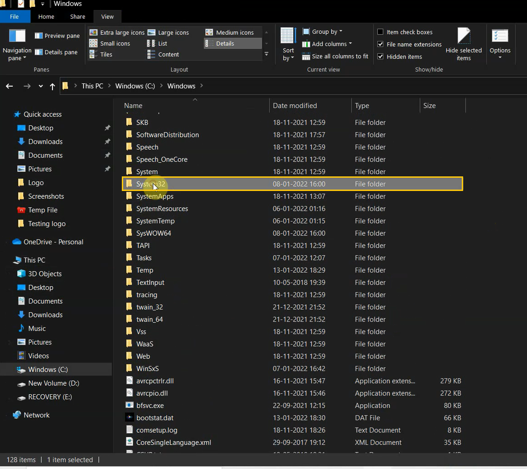
Task: Open the File menu
Action: coord(15,16)
